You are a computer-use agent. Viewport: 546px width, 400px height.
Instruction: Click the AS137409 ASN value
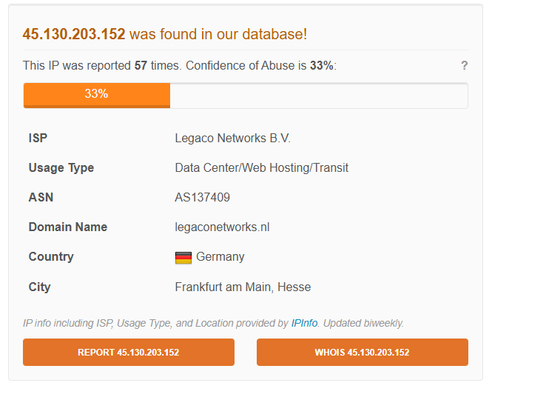pyautogui.click(x=202, y=198)
